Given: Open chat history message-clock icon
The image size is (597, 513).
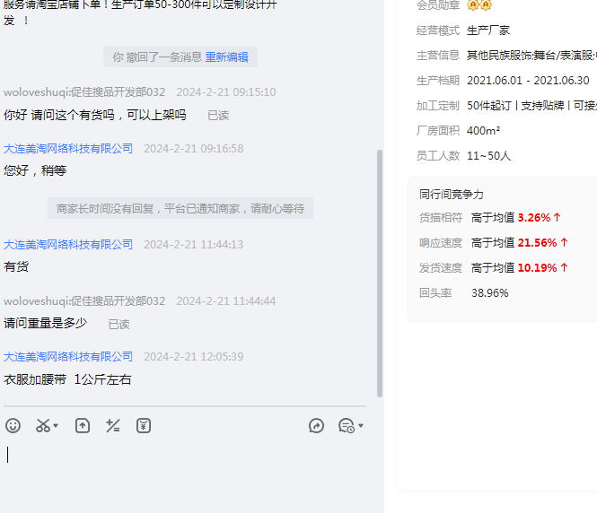Looking at the screenshot, I should [x=346, y=426].
